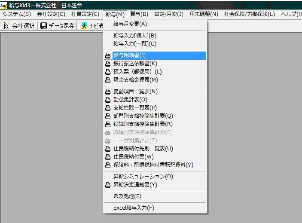The image size is (302, 223).
Task: Click the 給与Kid3 app icon in title bar
Action: (3, 6)
